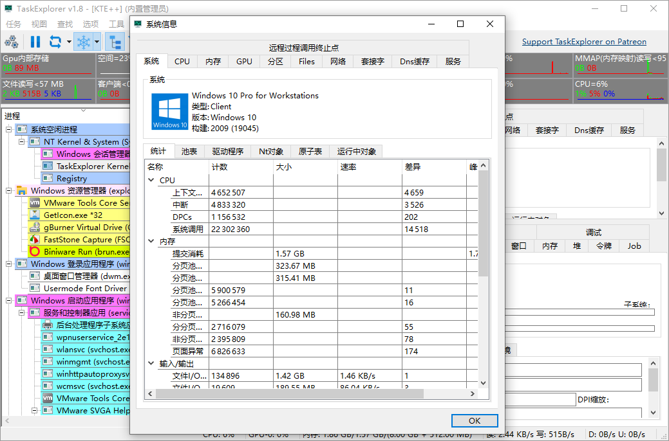
Task: Open the 远程过程调用终止点 tab
Action: click(x=304, y=48)
